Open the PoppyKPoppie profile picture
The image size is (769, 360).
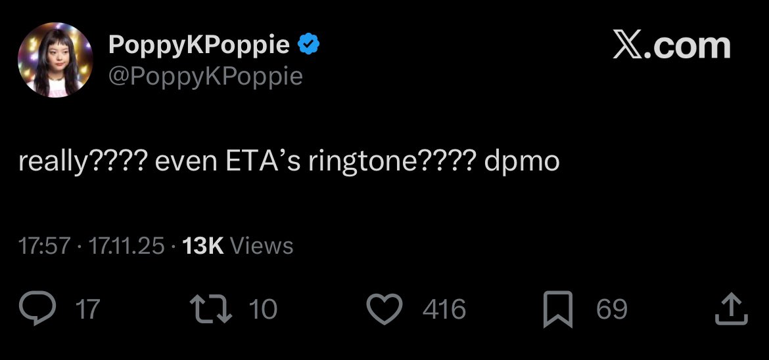55,60
